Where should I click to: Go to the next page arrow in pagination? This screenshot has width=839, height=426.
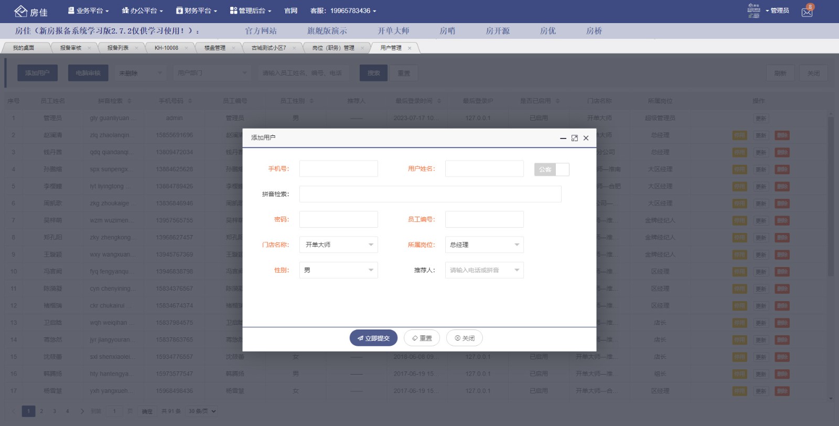point(82,411)
